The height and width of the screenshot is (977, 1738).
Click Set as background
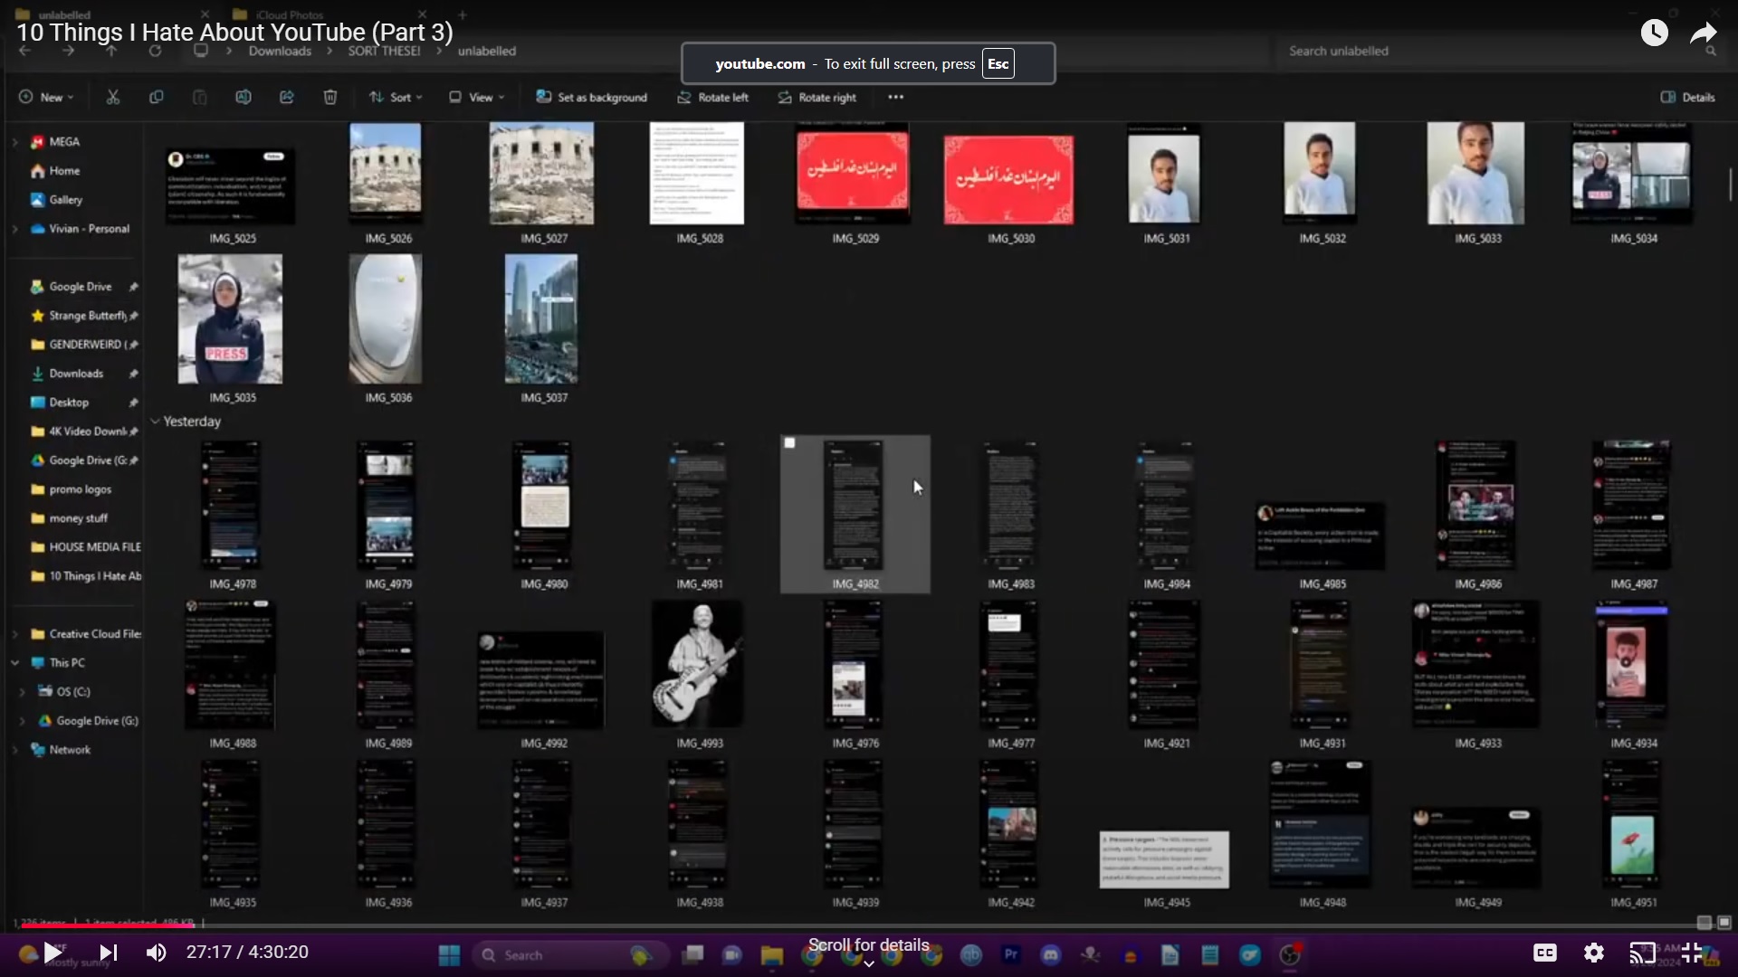(592, 97)
